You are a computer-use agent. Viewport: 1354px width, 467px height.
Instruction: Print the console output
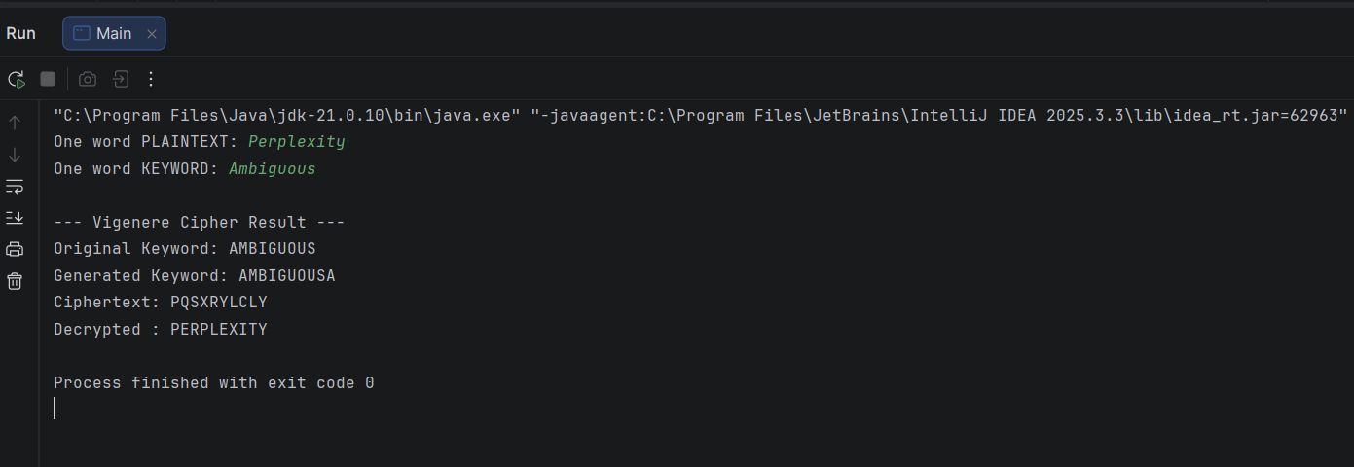click(15, 249)
